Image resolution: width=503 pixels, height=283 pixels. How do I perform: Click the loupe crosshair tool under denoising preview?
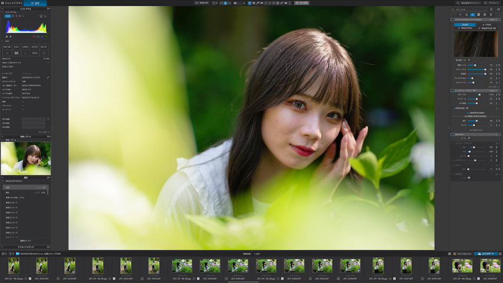(x=469, y=60)
